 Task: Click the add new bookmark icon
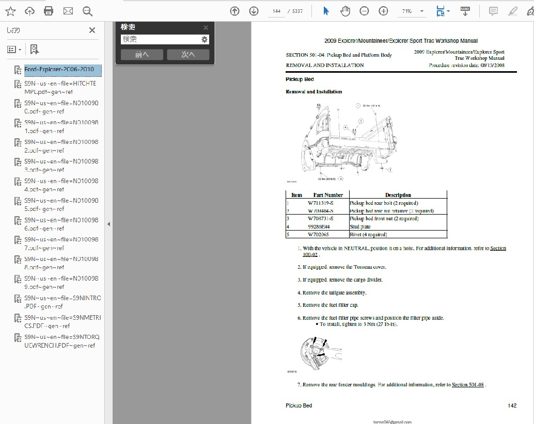pyautogui.click(x=35, y=50)
